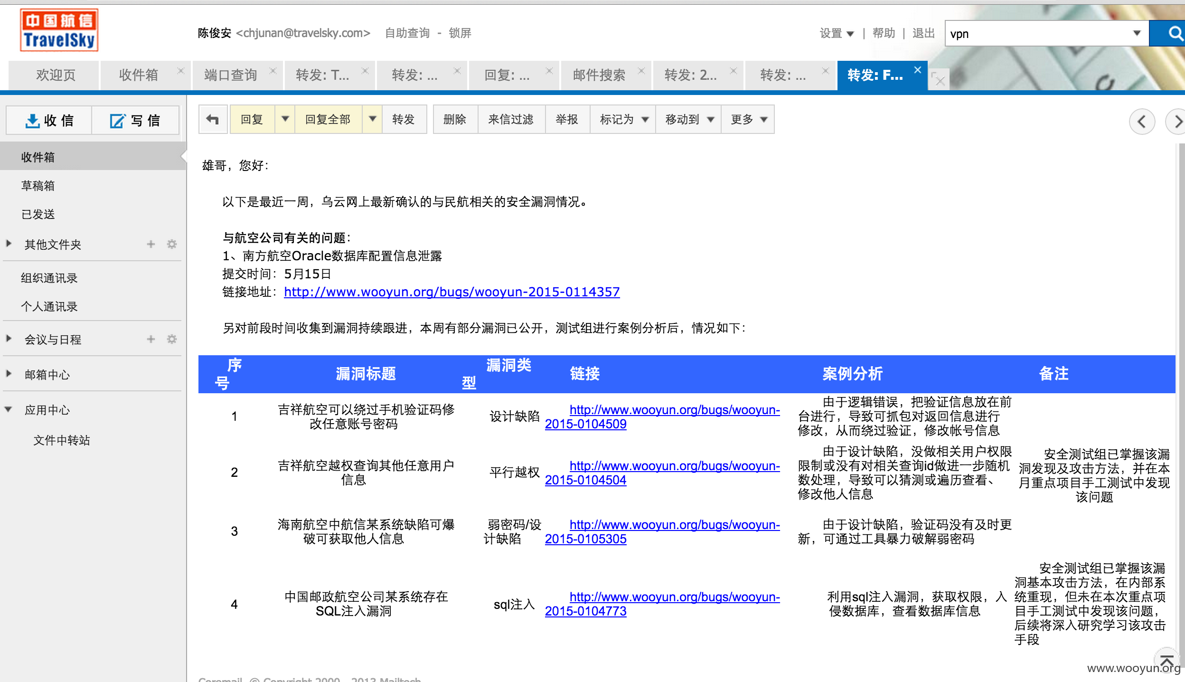
Task: Open the 设置 dropdown menu
Action: pyautogui.click(x=837, y=33)
